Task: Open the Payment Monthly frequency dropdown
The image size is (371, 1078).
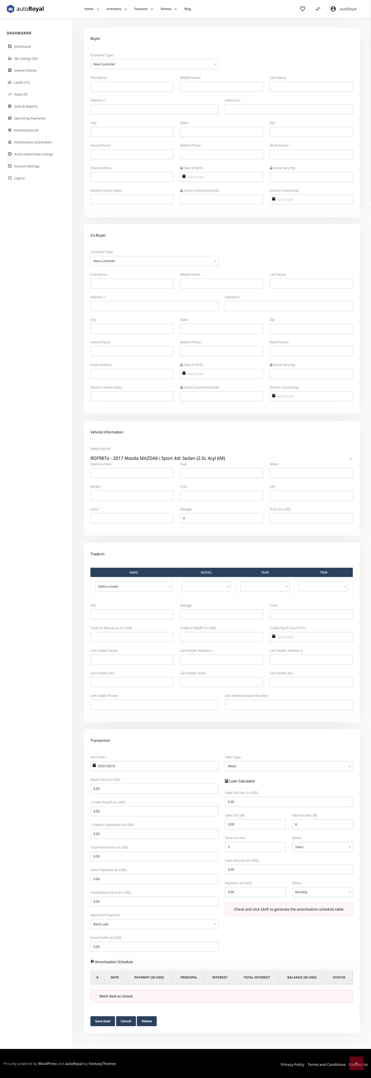Action: click(x=323, y=892)
